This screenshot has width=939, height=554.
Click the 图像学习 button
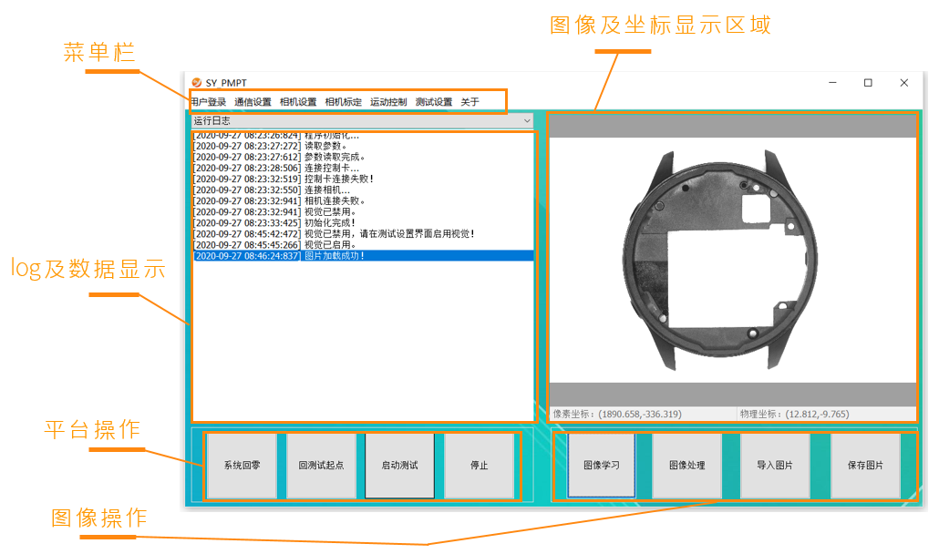(602, 466)
